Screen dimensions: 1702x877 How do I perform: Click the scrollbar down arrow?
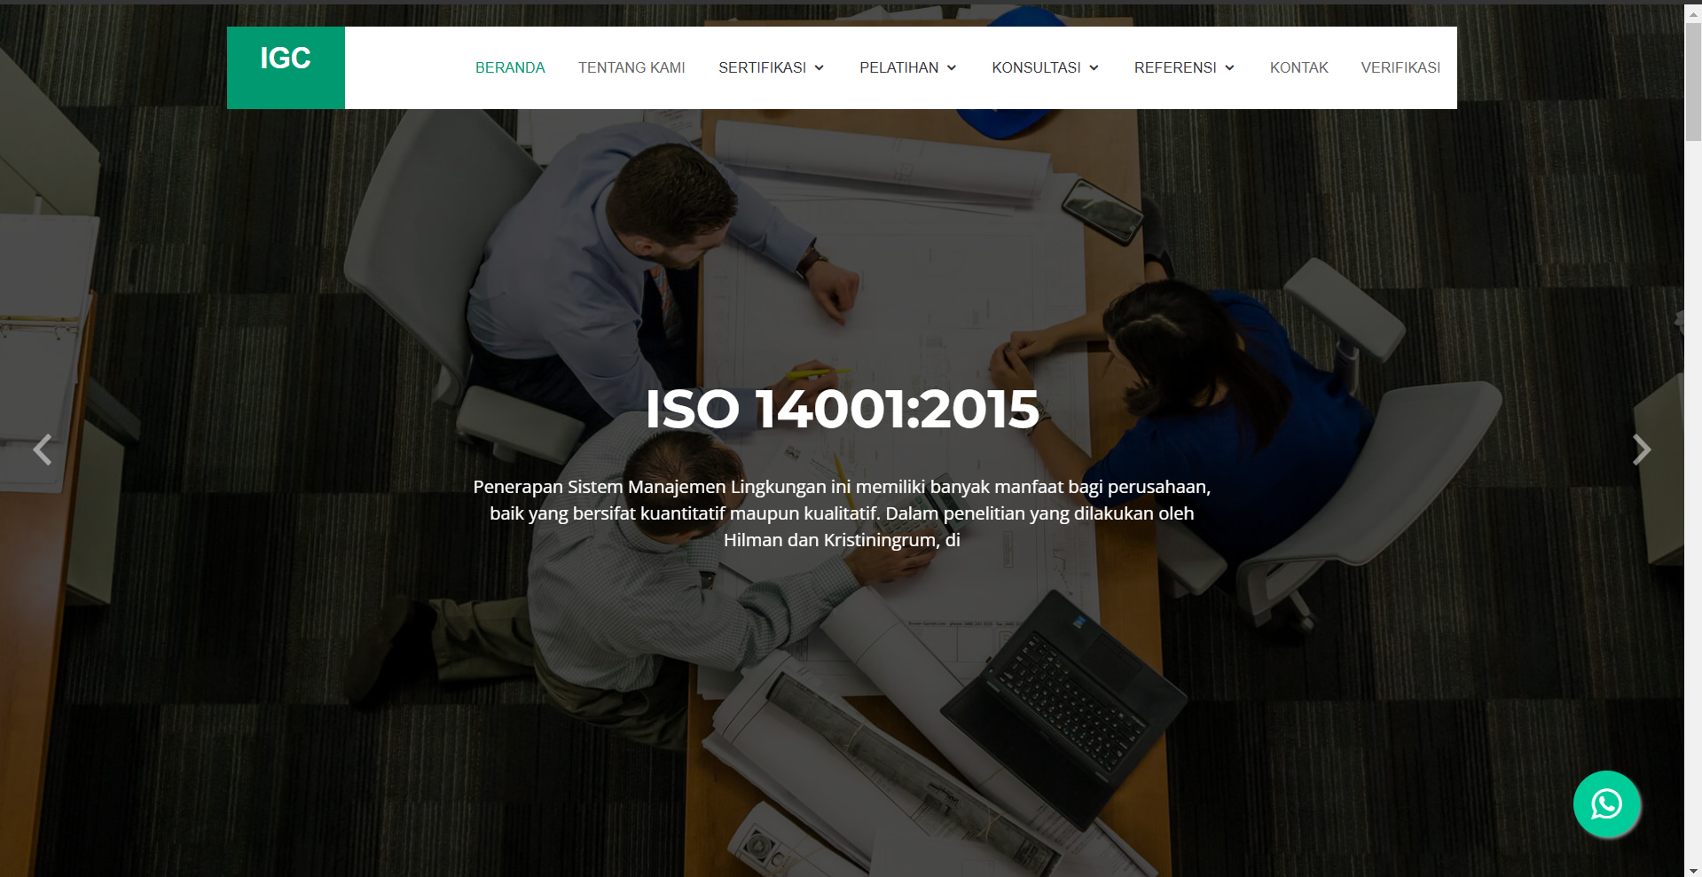pyautogui.click(x=1693, y=870)
